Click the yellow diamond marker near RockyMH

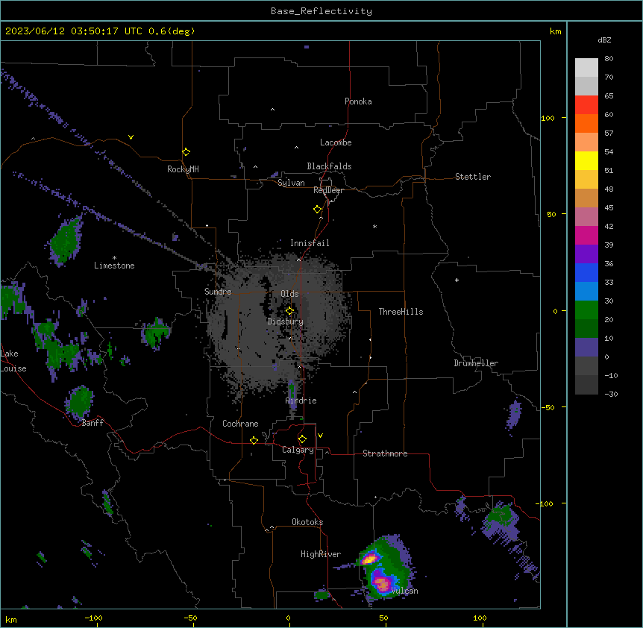click(186, 152)
